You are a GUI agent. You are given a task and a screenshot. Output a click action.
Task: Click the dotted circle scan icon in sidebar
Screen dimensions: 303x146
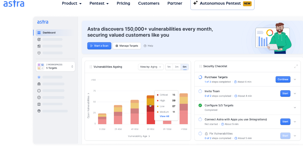39,53
